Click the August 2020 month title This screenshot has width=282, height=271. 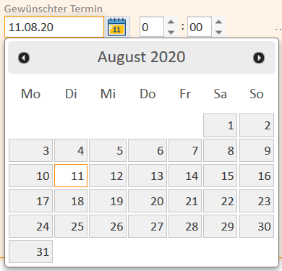[142, 57]
